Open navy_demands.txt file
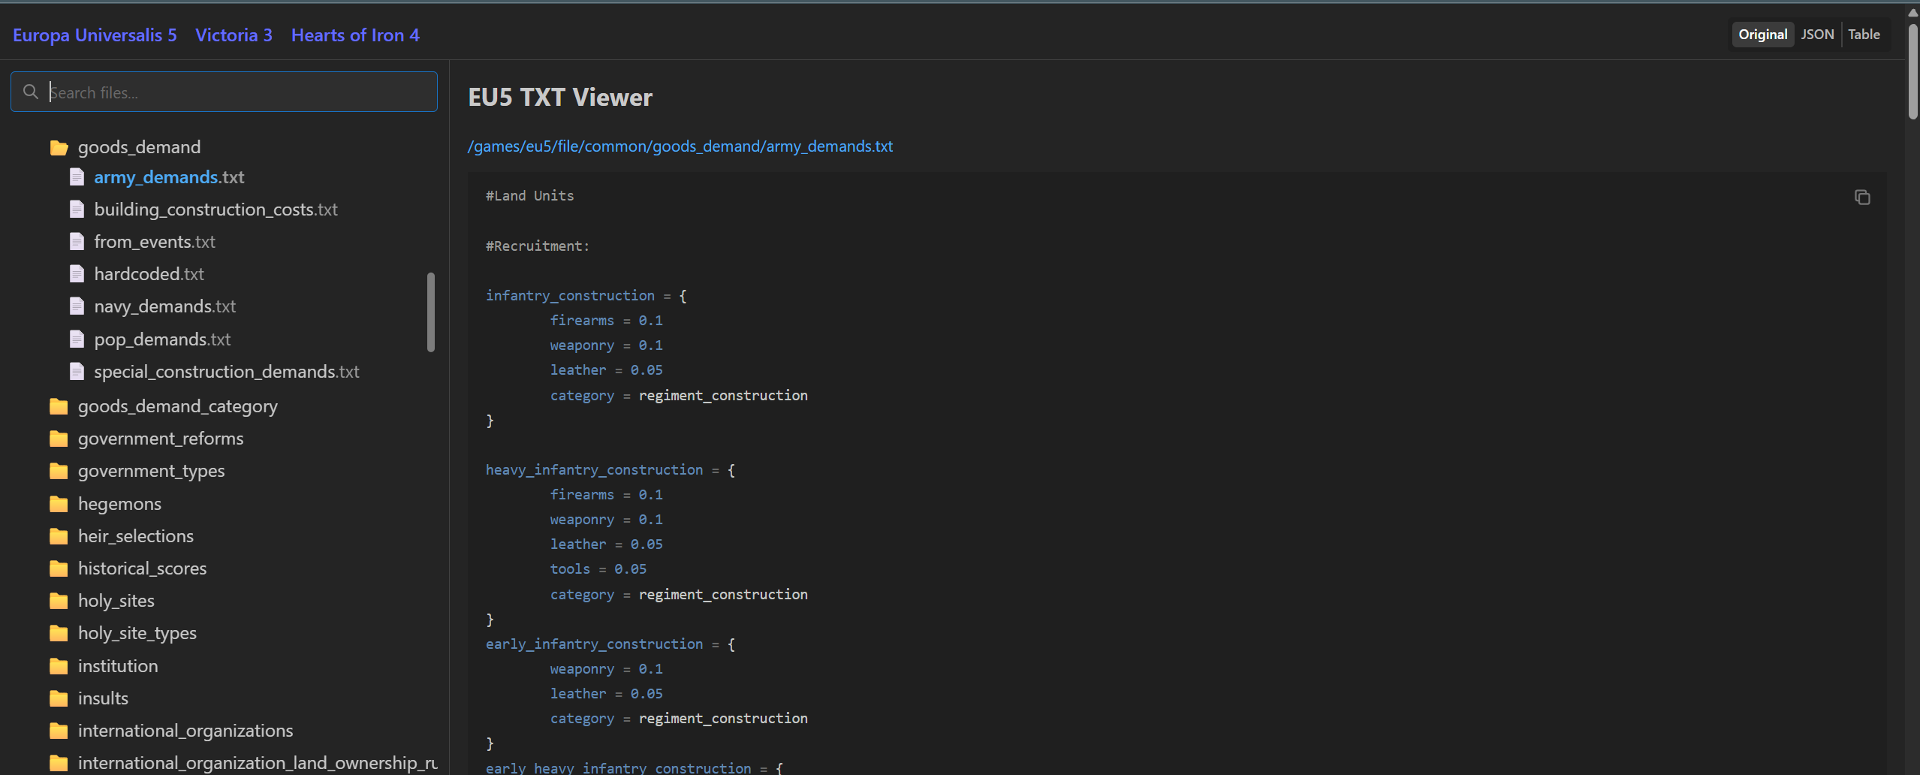Viewport: 1920px width, 775px height. pos(165,306)
